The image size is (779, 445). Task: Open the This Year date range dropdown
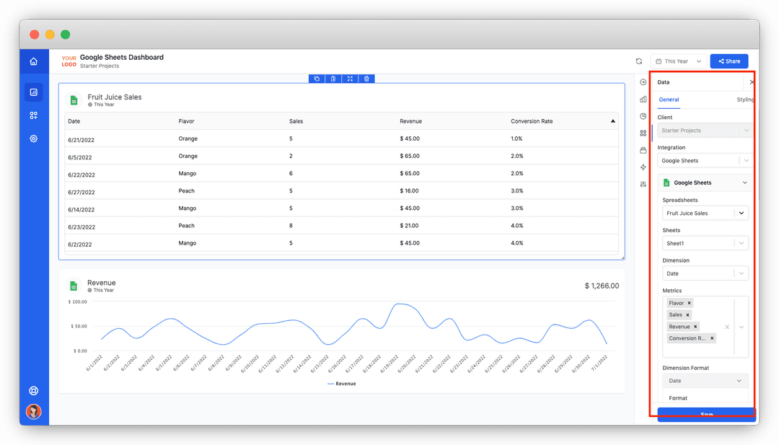click(679, 61)
